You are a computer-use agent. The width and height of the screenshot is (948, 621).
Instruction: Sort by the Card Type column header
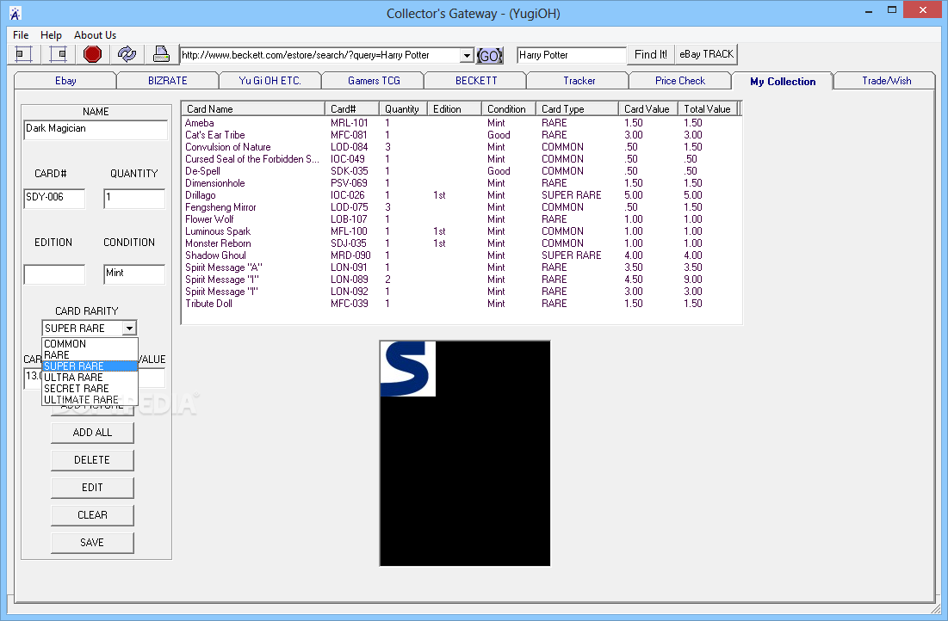(x=578, y=108)
